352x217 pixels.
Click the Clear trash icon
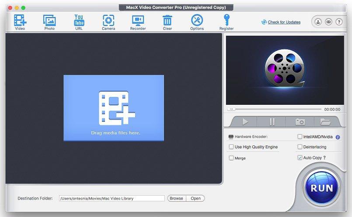pyautogui.click(x=167, y=22)
